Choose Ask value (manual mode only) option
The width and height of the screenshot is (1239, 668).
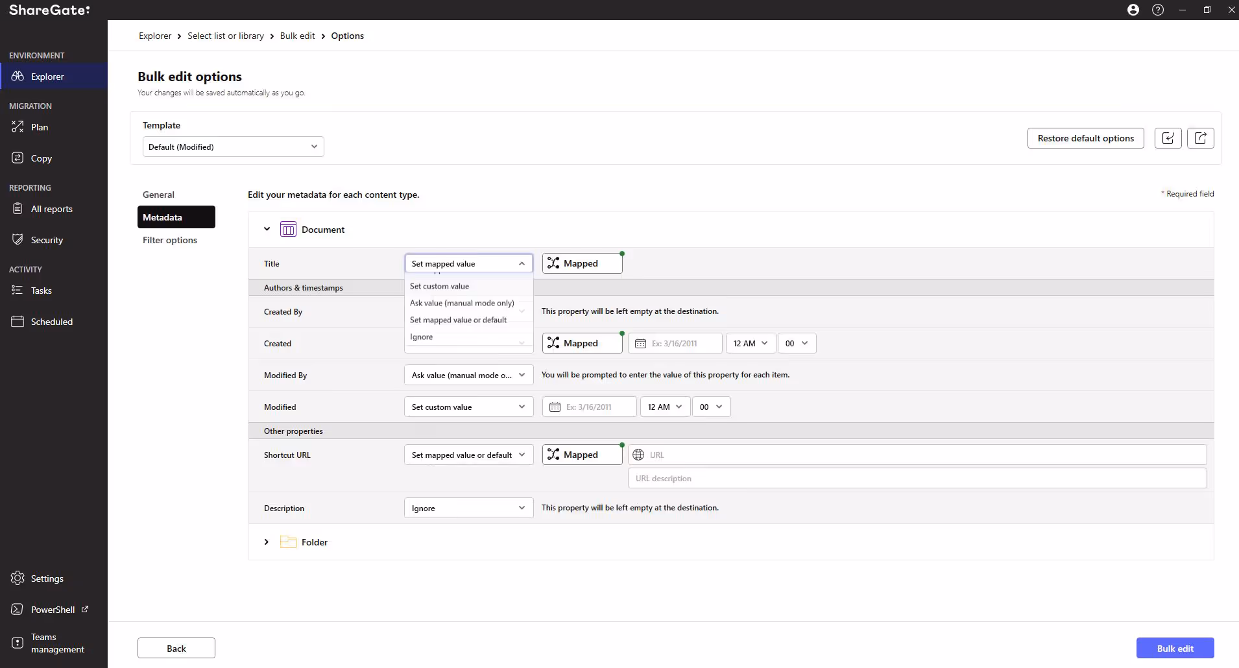click(x=468, y=303)
